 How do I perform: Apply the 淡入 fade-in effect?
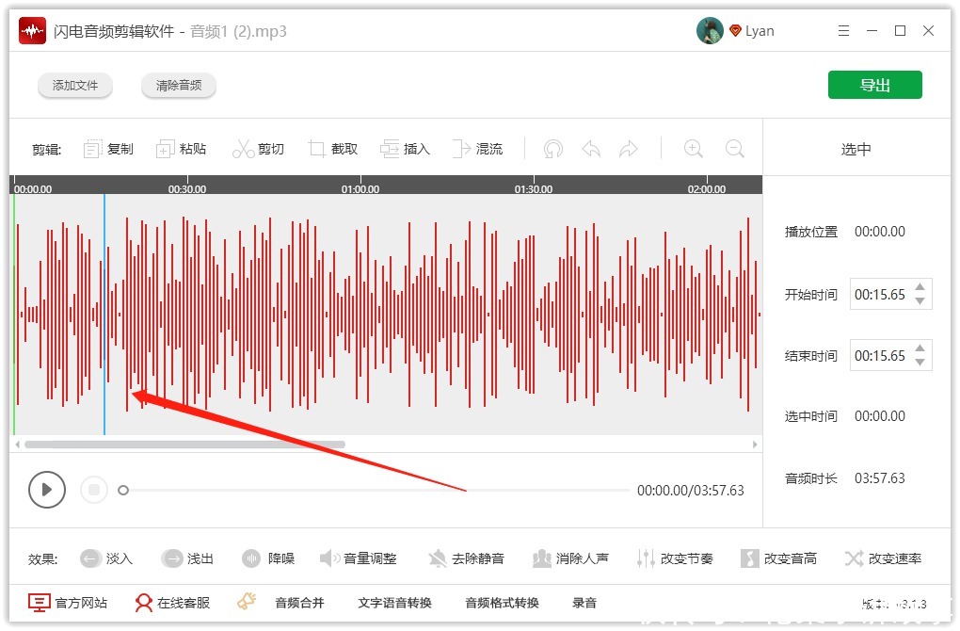tap(106, 558)
